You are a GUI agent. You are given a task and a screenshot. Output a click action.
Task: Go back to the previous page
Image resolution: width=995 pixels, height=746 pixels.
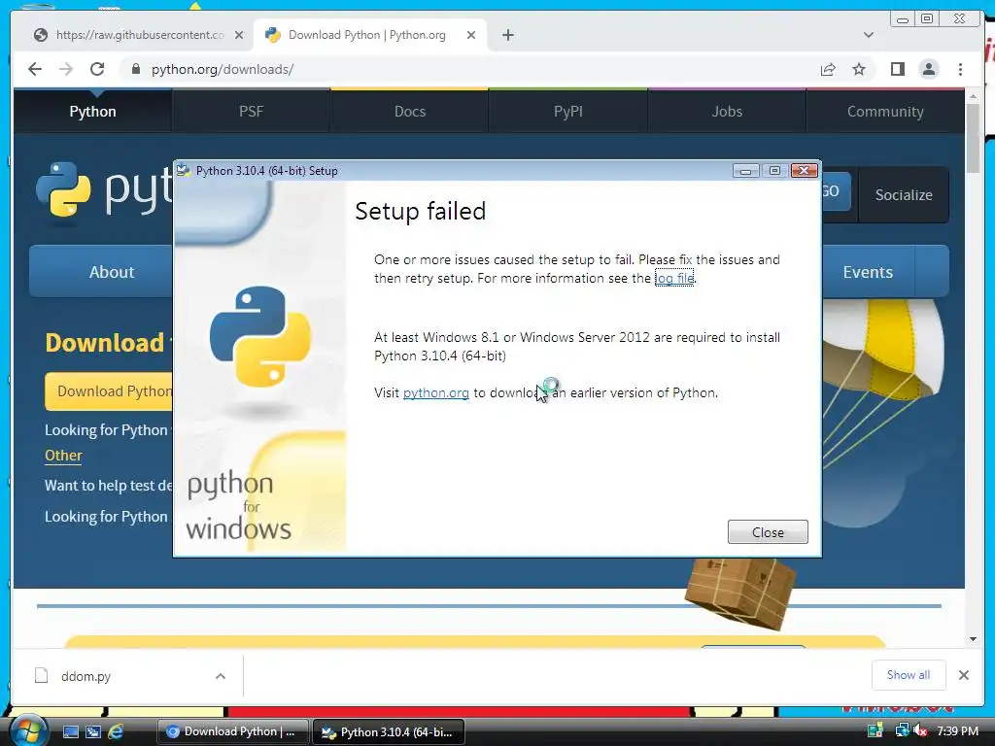(35, 69)
